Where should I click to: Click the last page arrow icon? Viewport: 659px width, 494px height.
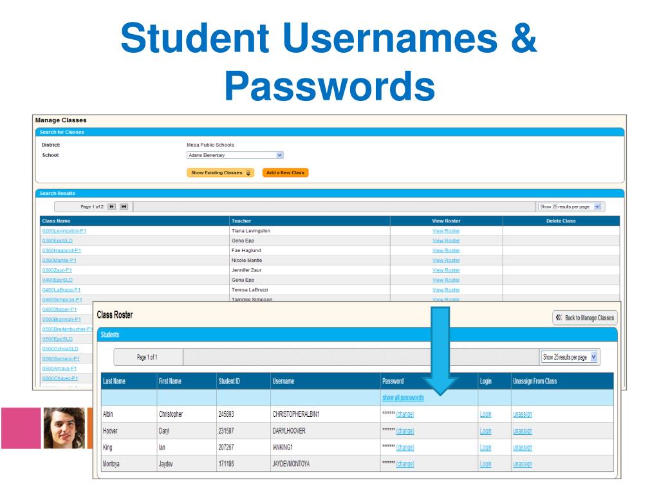coord(124,206)
